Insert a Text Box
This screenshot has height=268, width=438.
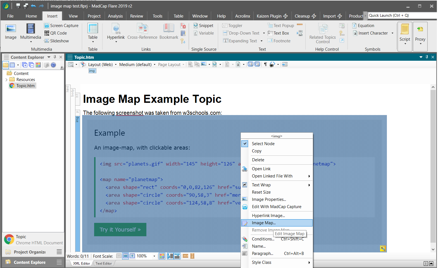tap(278, 33)
